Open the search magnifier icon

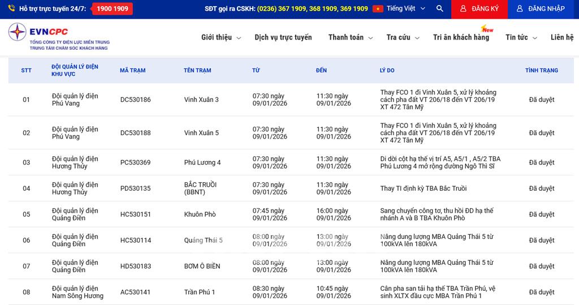(440, 9)
